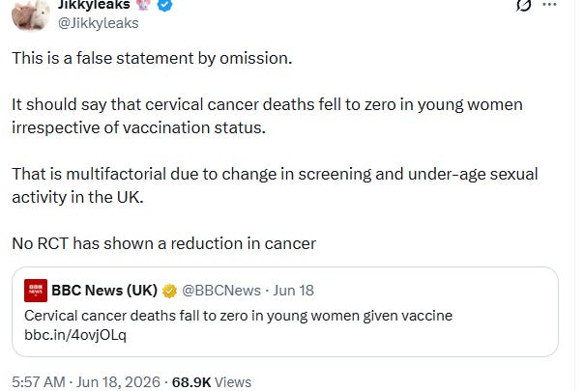Click the paragraph starting 'That is multifactorial'
584x391 pixels.
tap(275, 185)
